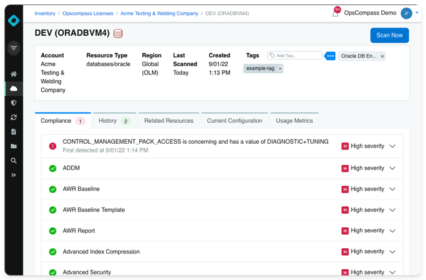Image resolution: width=426 pixels, height=280 pixels.
Task: Click the blue ellipsis tag button
Action: pos(330,56)
